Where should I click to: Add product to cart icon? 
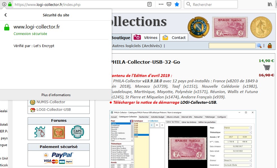point(267,67)
